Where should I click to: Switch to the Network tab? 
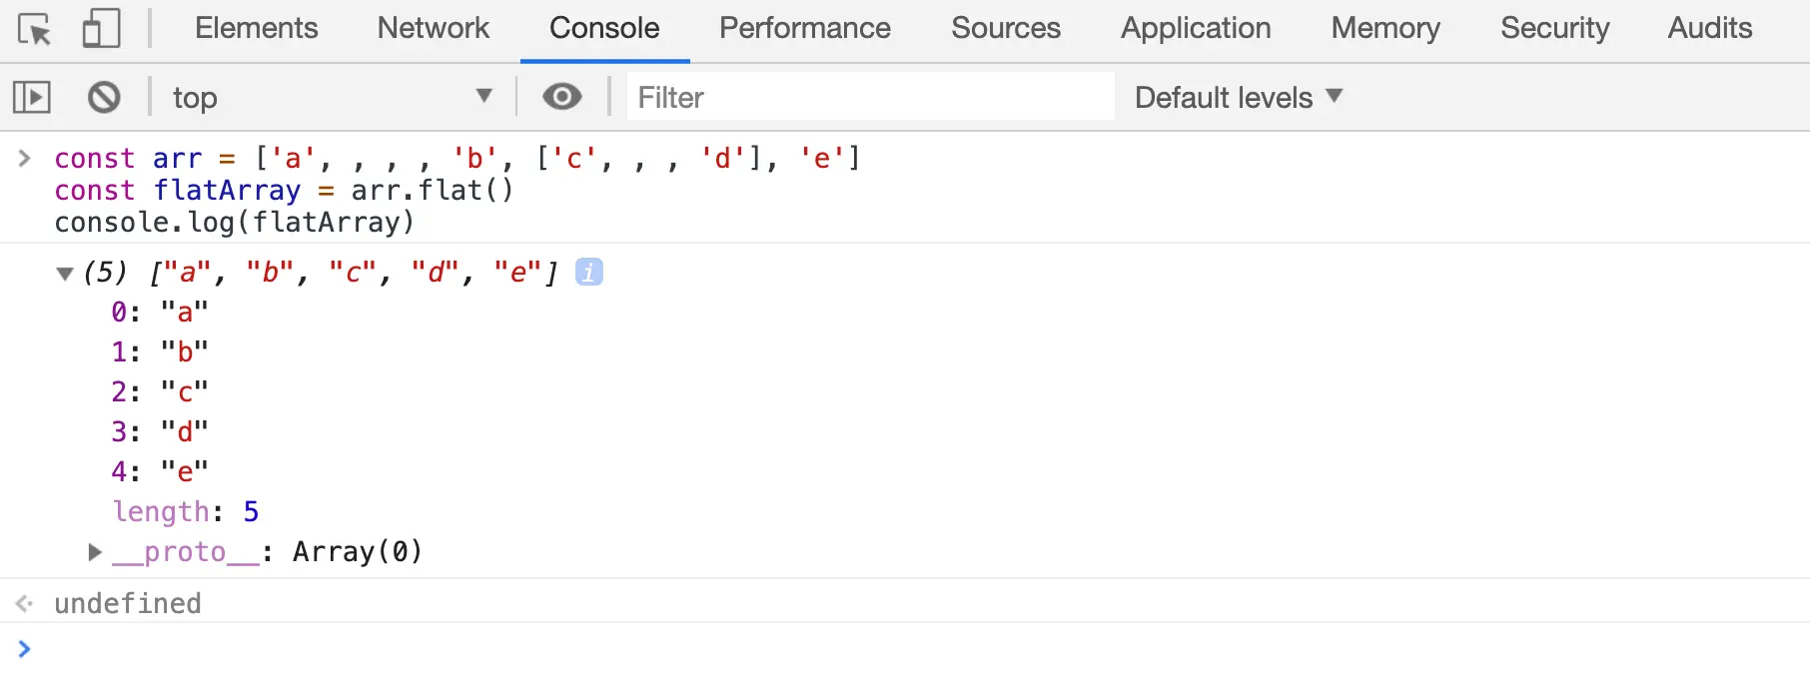(x=434, y=28)
